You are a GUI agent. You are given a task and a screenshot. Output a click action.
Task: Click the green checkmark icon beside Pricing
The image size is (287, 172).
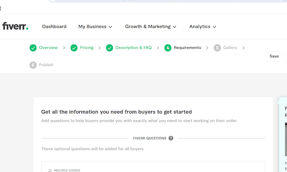coord(74,48)
